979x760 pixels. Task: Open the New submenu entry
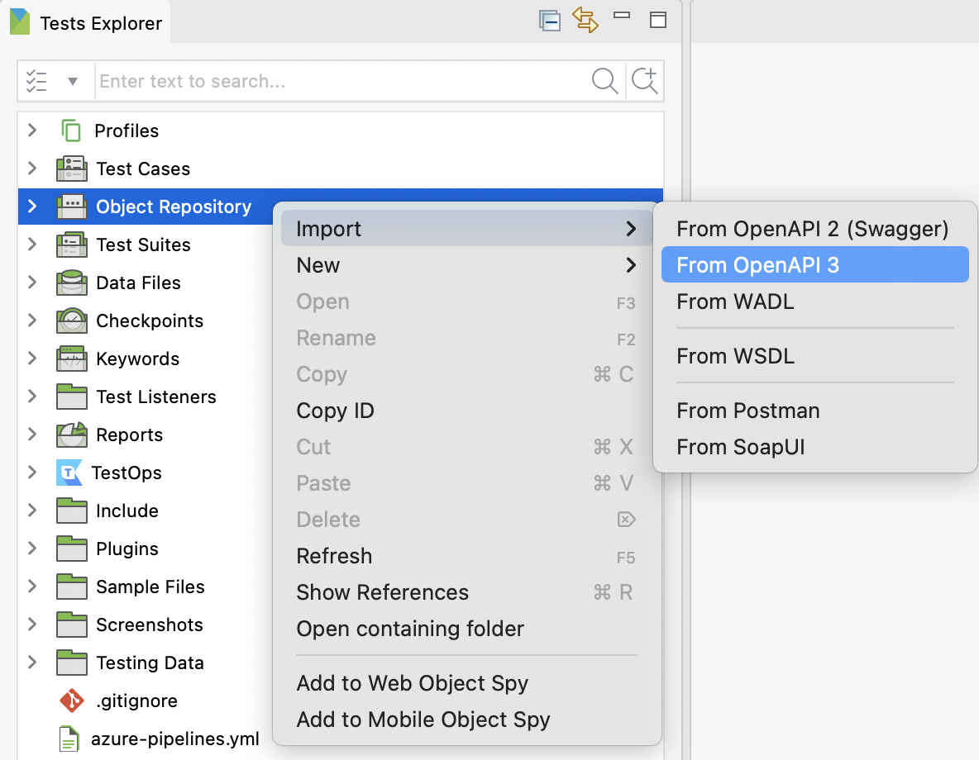(x=466, y=265)
